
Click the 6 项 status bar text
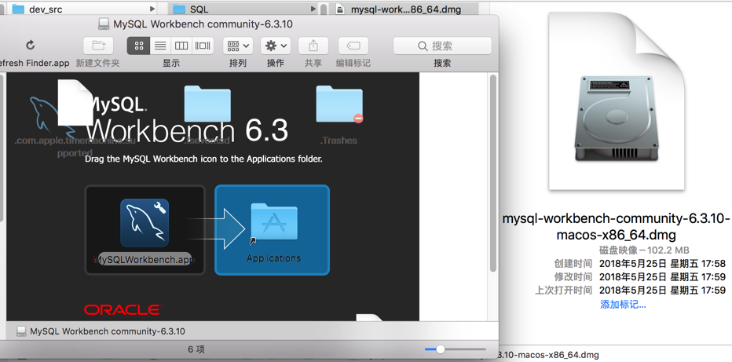click(196, 349)
